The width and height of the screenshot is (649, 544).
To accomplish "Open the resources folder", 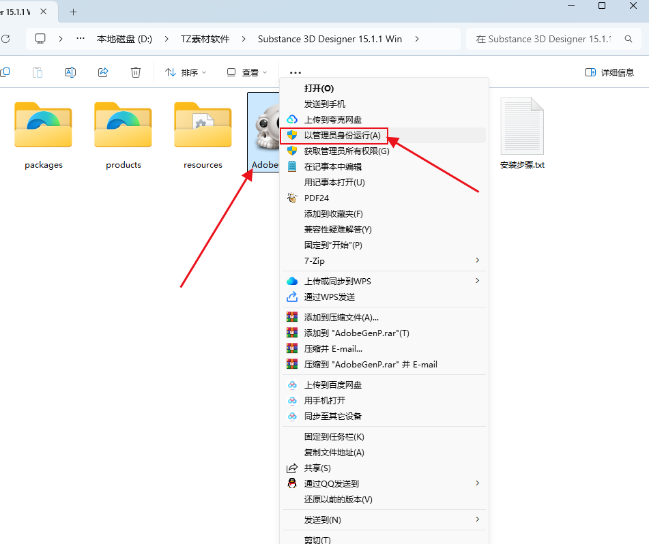I will pyautogui.click(x=203, y=134).
